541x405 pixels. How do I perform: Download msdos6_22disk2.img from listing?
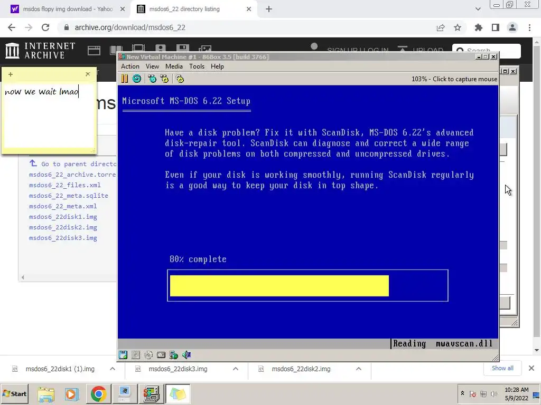point(63,227)
